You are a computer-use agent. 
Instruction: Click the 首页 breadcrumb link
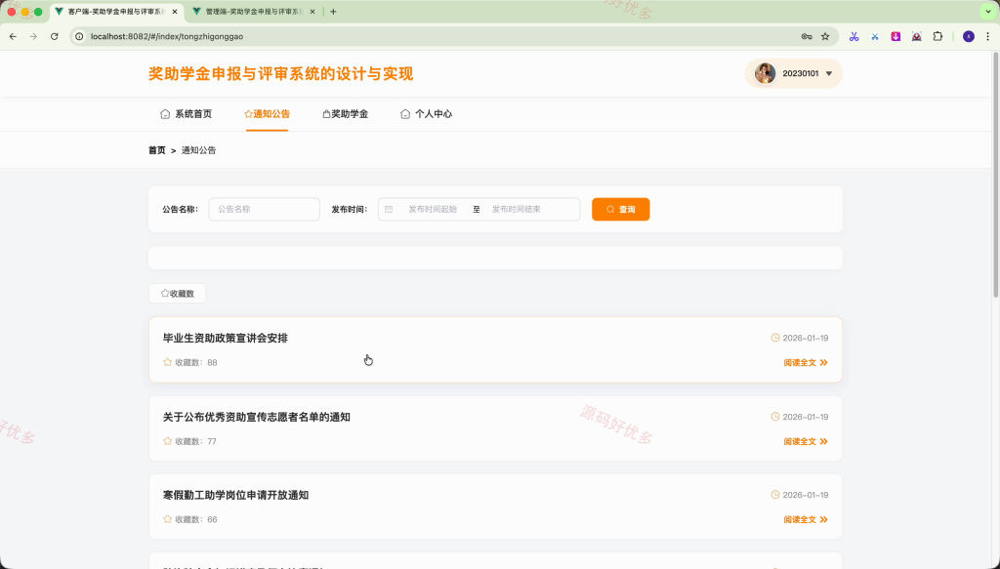157,150
